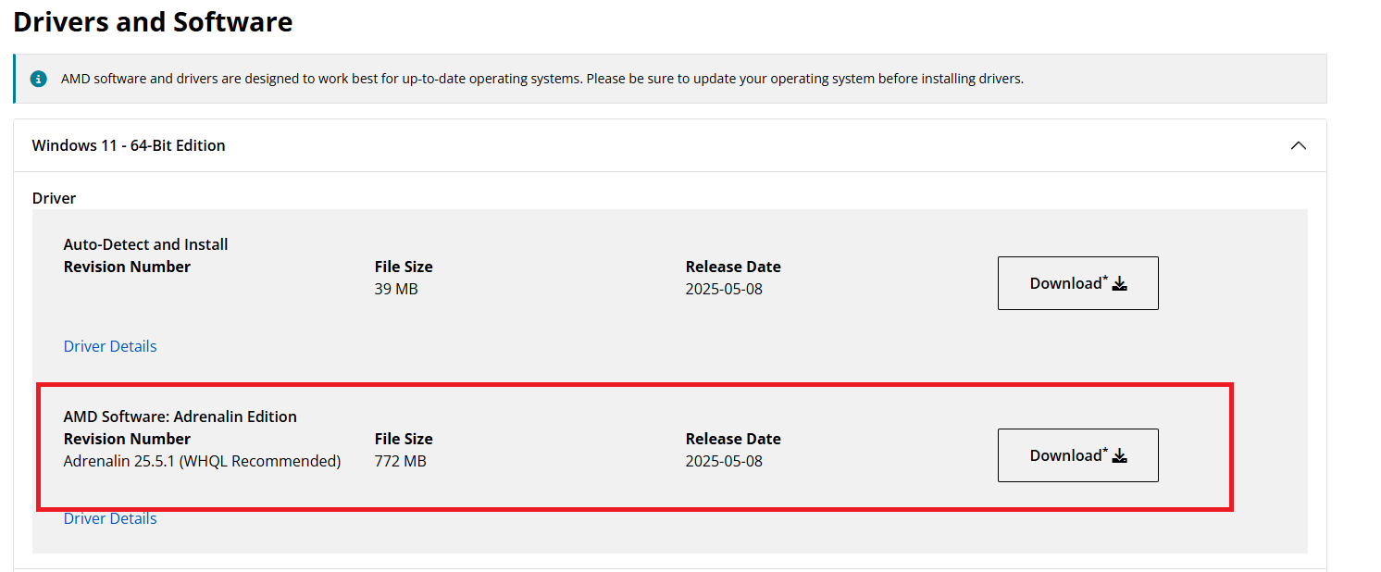This screenshot has width=1381, height=572.
Task: Click AMD Software: Adrenalin Edition title
Action: click(x=180, y=417)
